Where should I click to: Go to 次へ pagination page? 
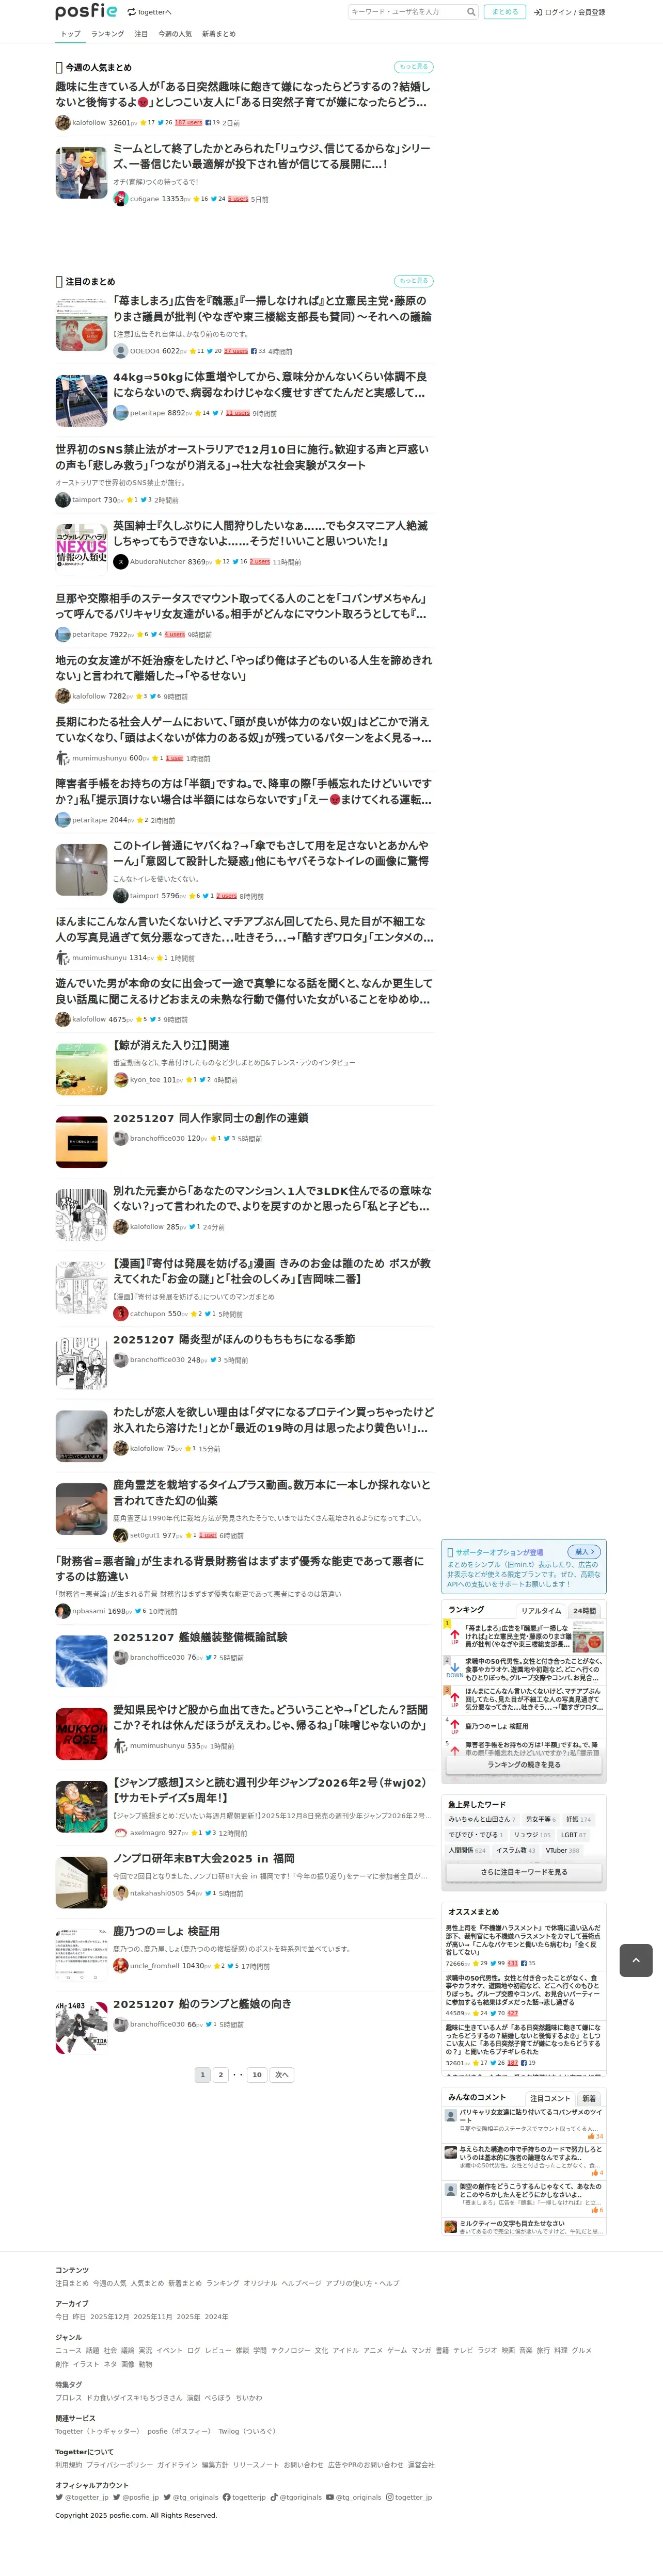pyautogui.click(x=282, y=2075)
